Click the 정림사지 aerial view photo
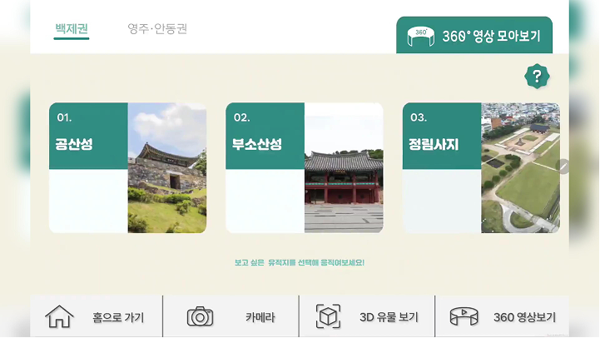Viewport: 600px width, 338px height. [520, 167]
